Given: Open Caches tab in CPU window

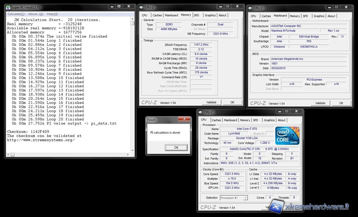Looking at the screenshot, I should pos(216,120).
